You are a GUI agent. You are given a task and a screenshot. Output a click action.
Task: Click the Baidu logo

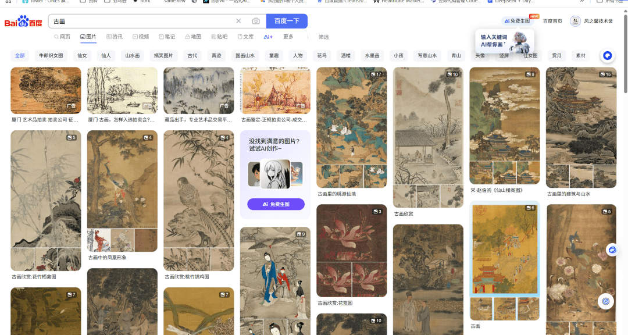tap(23, 22)
